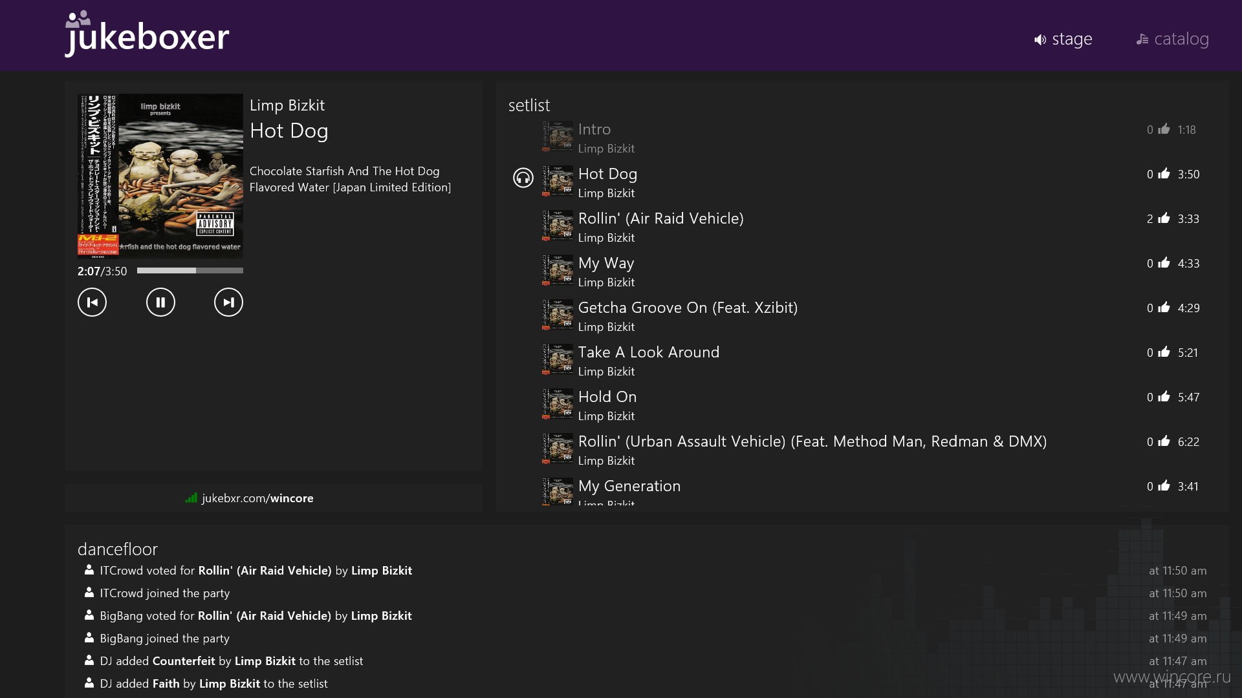Skip to the next track
1242x698 pixels.
pyautogui.click(x=228, y=302)
